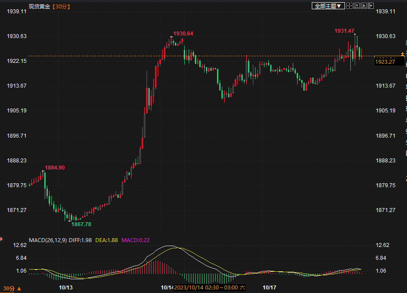Viewport: 407px width, 293px height.
Task: Click the 1931.47 peak price label
Action: coord(344,31)
